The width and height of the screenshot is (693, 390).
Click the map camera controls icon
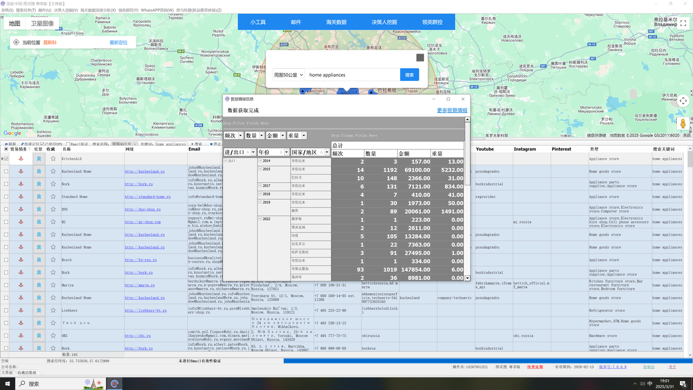coord(683,101)
